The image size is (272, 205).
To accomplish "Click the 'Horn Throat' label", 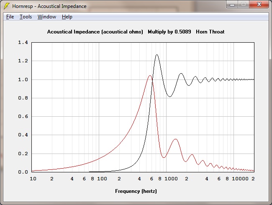I will [x=210, y=32].
